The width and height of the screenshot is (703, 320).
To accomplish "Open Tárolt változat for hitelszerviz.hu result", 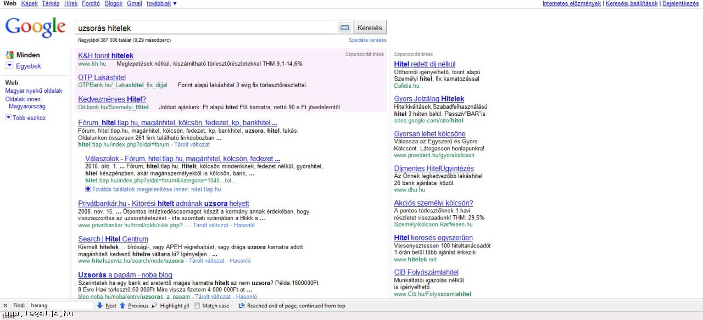I will [207, 261].
